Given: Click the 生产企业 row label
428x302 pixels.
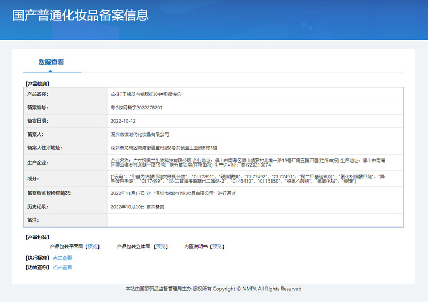Looking at the screenshot, I should [x=37, y=163].
